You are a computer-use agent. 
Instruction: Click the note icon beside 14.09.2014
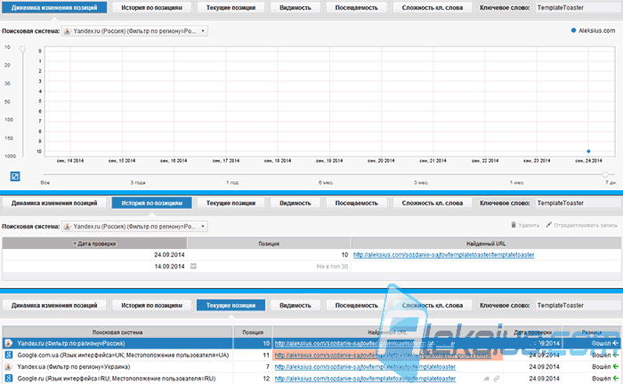(193, 266)
